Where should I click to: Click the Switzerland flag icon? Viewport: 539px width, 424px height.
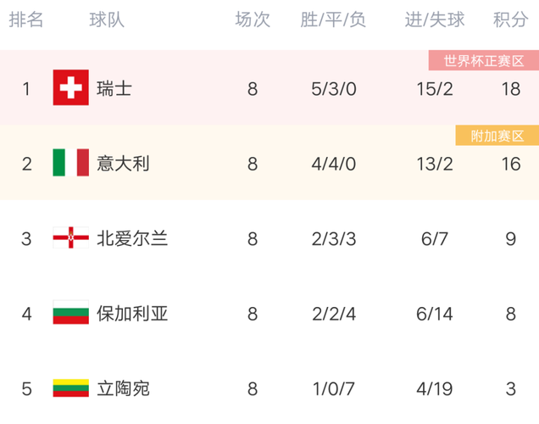tap(71, 87)
